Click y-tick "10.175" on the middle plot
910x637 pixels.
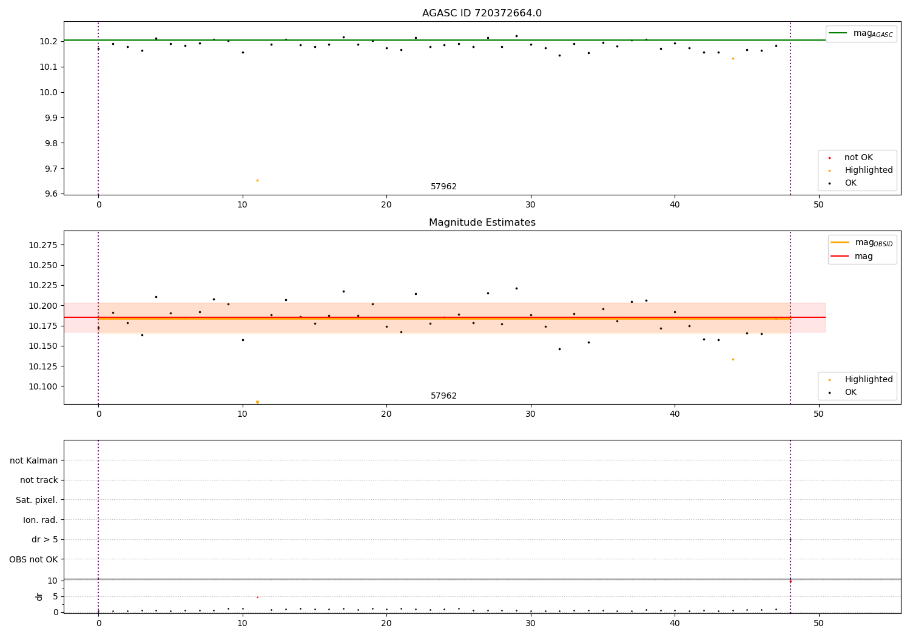click(43, 326)
